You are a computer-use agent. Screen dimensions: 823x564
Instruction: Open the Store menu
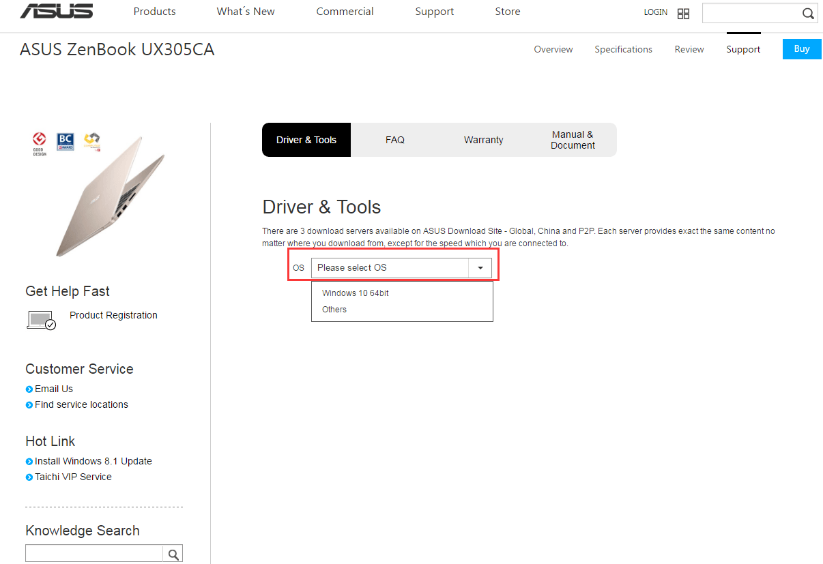click(x=508, y=12)
